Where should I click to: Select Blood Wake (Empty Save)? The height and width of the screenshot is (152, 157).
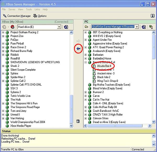[x=108, y=88]
